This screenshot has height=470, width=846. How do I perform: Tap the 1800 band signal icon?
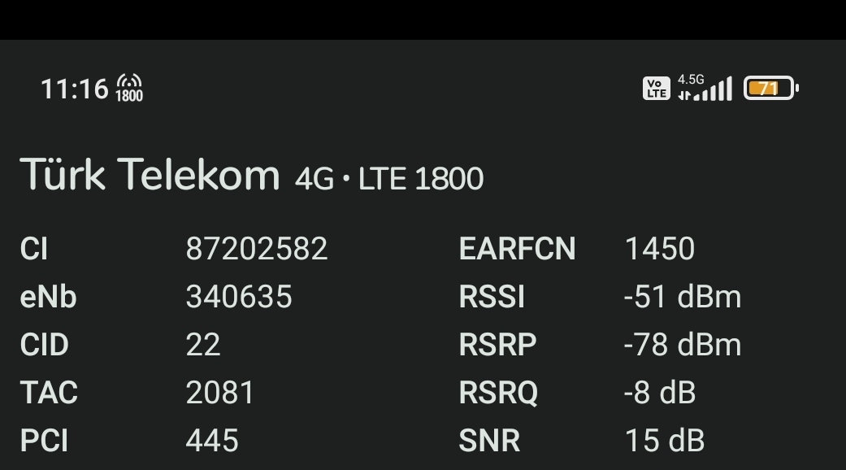pyautogui.click(x=129, y=88)
